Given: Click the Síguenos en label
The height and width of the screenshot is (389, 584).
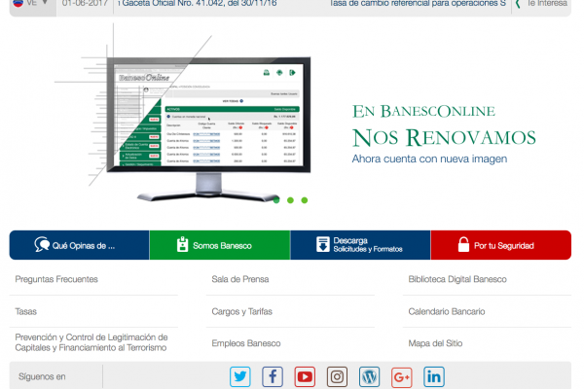Looking at the screenshot, I should pos(42,376).
